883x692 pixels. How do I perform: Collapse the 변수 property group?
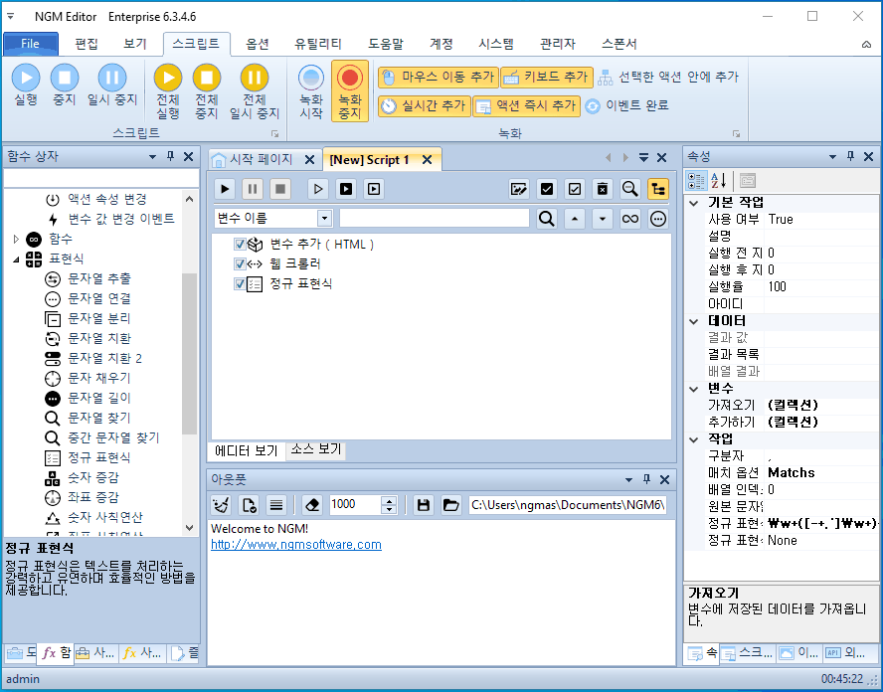pyautogui.click(x=694, y=389)
